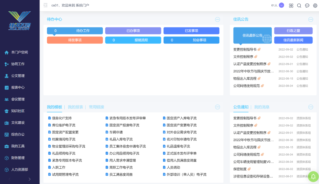Viewport: 319px width, 184px height.
Task: Click the green notification bell icon
Action: (313, 177)
